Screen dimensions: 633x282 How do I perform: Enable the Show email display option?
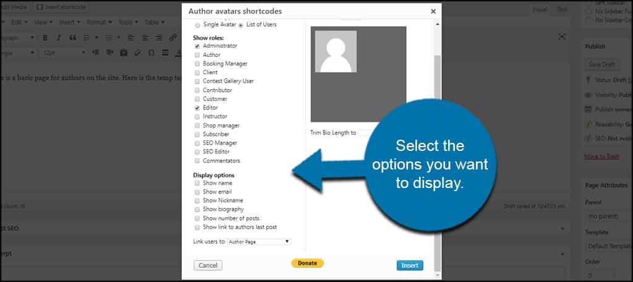[x=197, y=192]
